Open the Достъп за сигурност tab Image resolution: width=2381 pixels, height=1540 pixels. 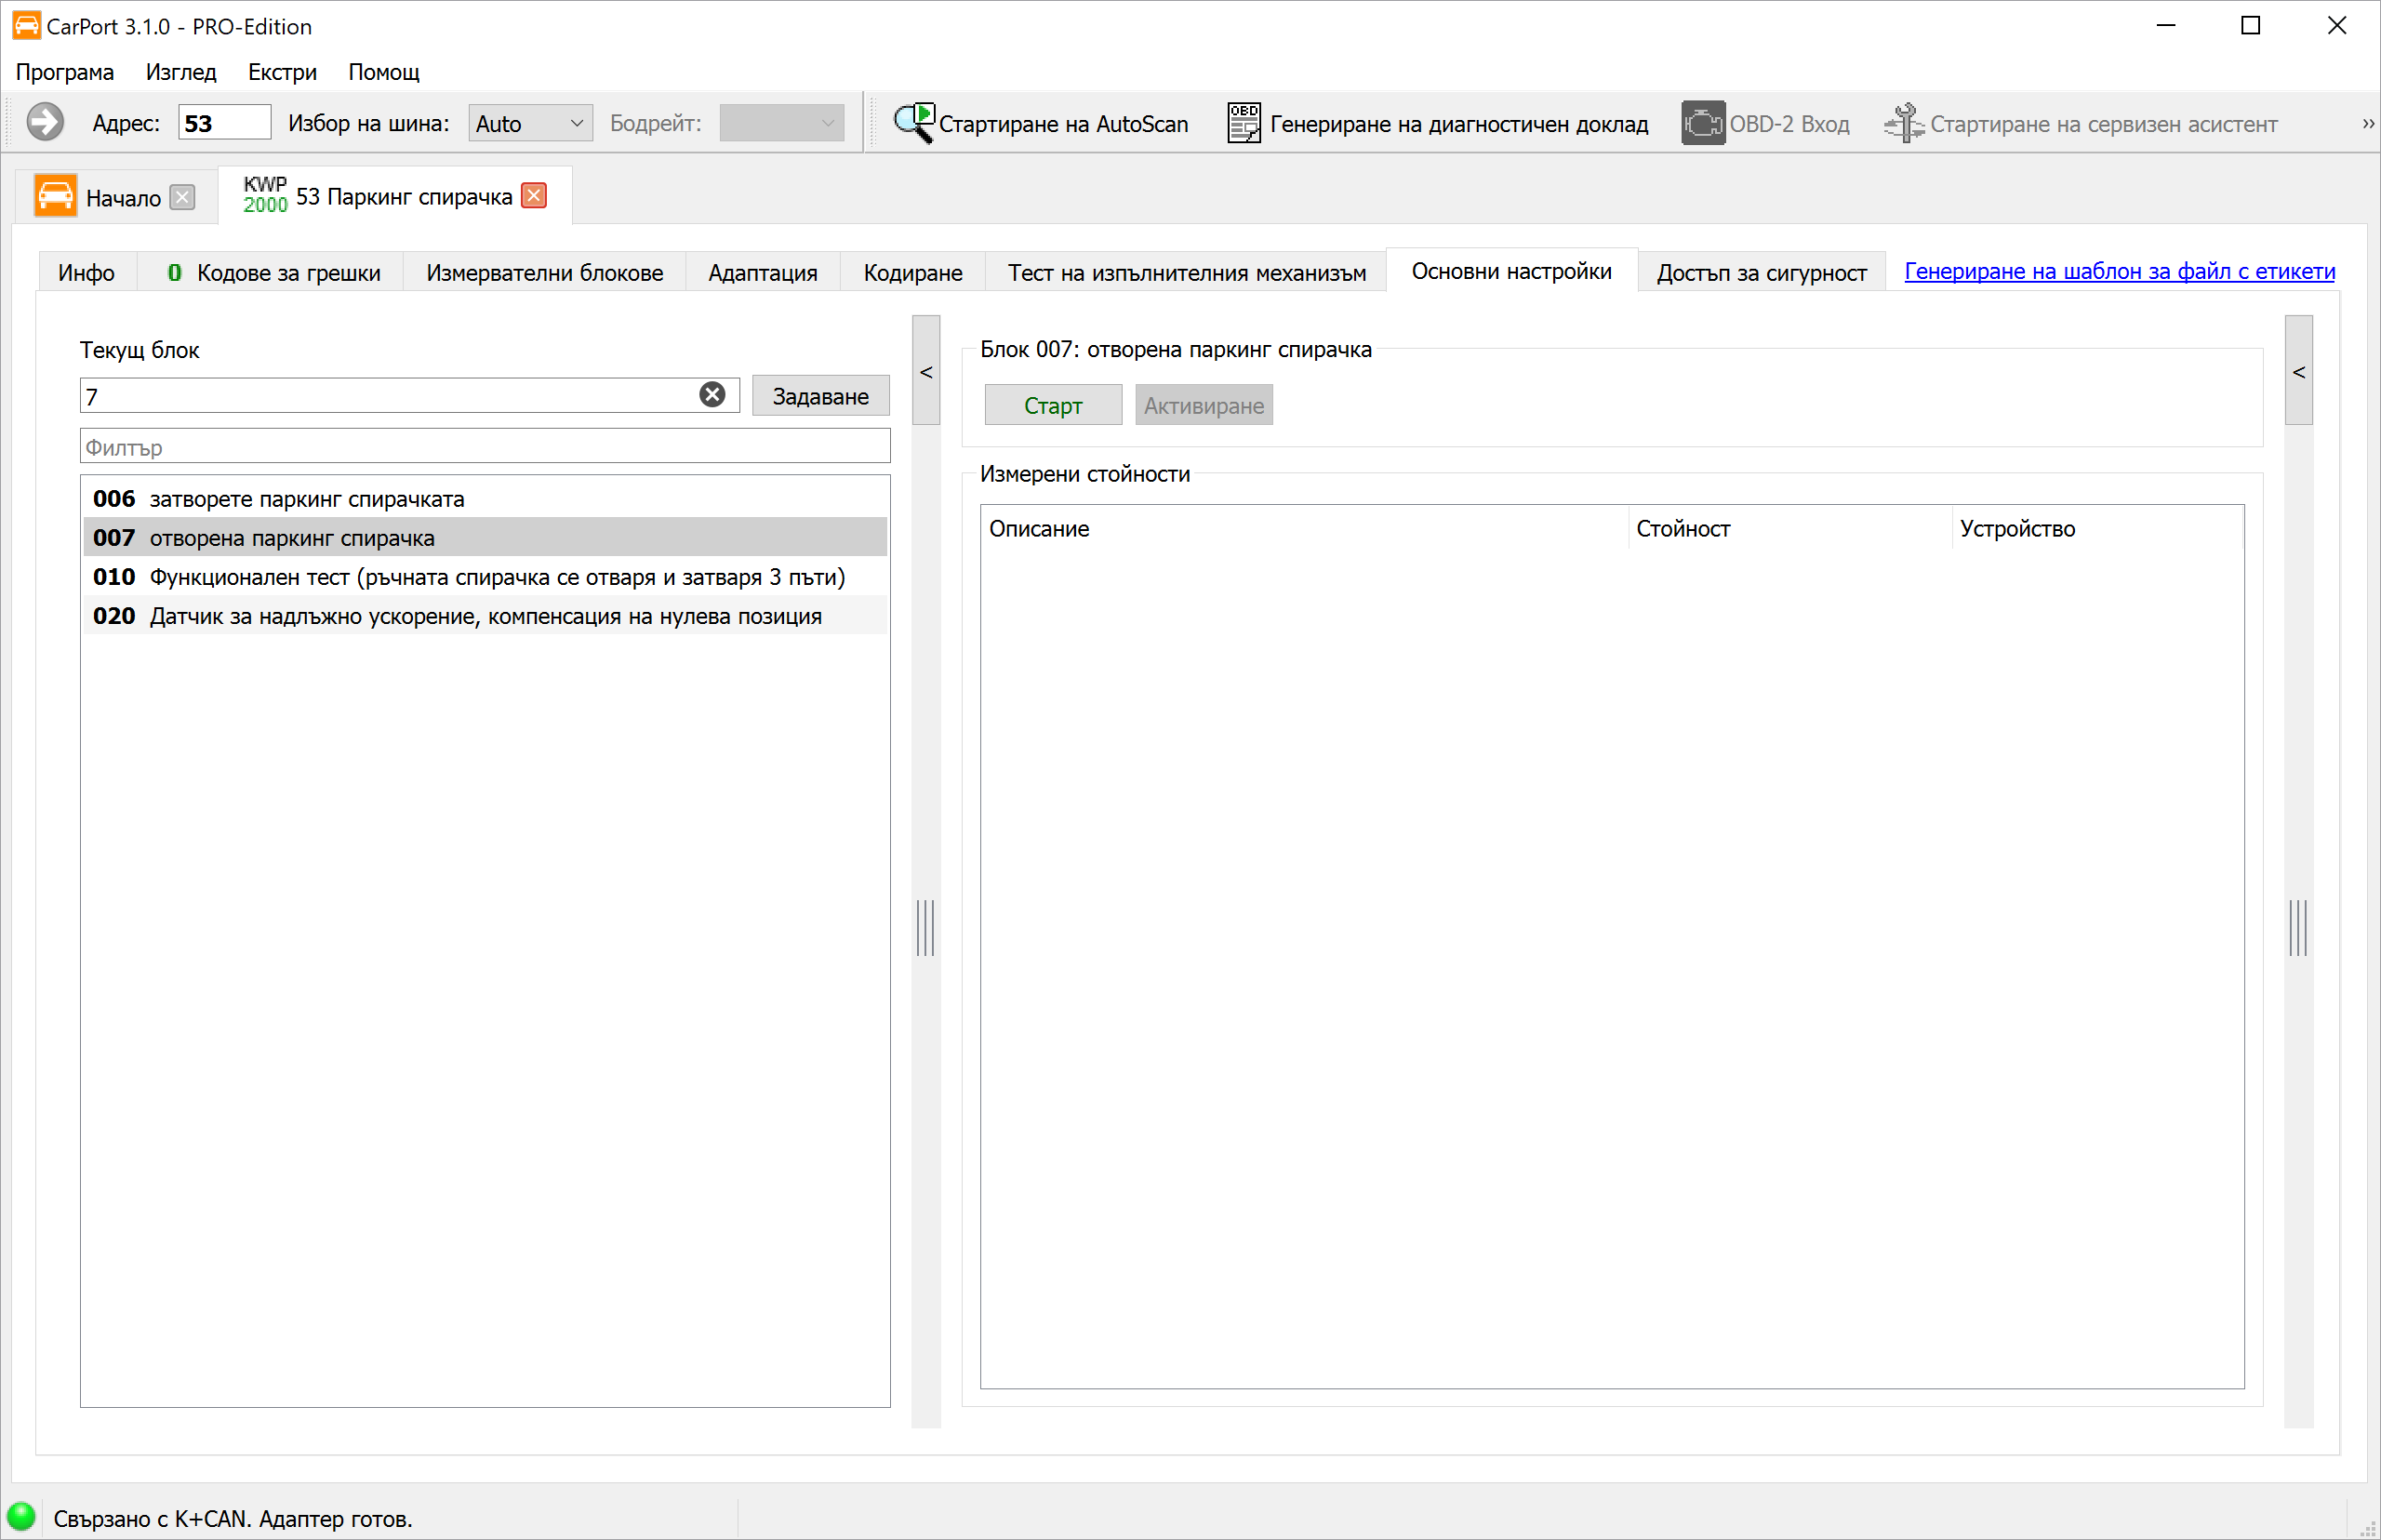(1761, 273)
